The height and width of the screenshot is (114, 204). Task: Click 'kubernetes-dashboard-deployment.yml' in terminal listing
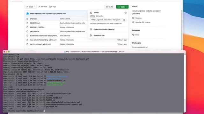coord(64,104)
